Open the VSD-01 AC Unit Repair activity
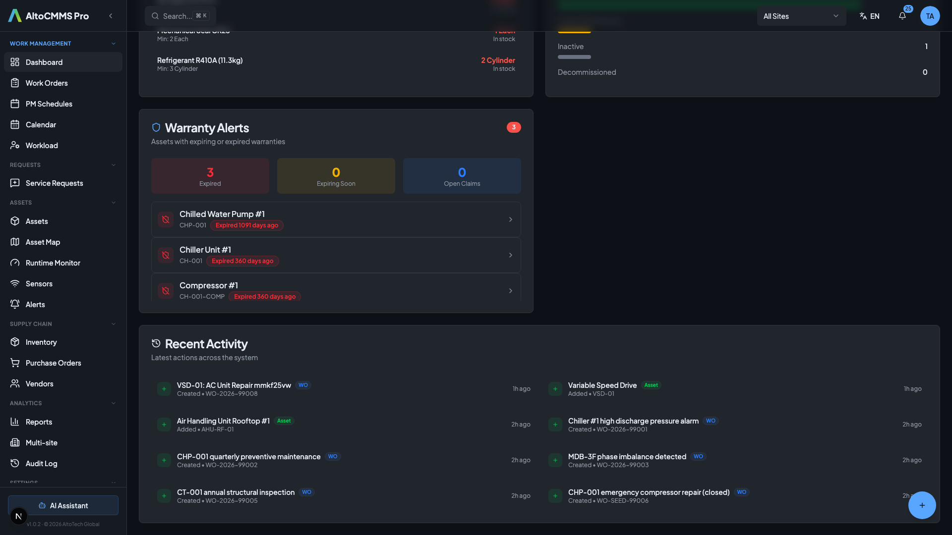952x535 pixels. [234, 385]
